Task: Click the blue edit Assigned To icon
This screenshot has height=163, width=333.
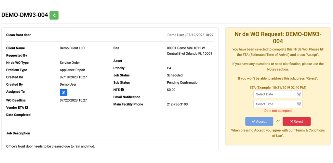Action: tap(63, 92)
